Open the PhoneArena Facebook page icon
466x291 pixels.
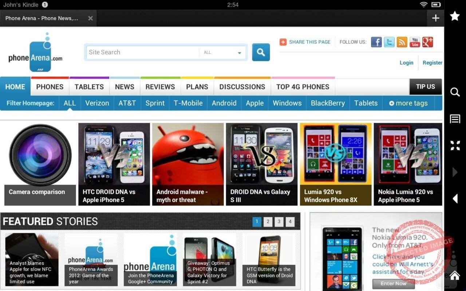coord(376,42)
